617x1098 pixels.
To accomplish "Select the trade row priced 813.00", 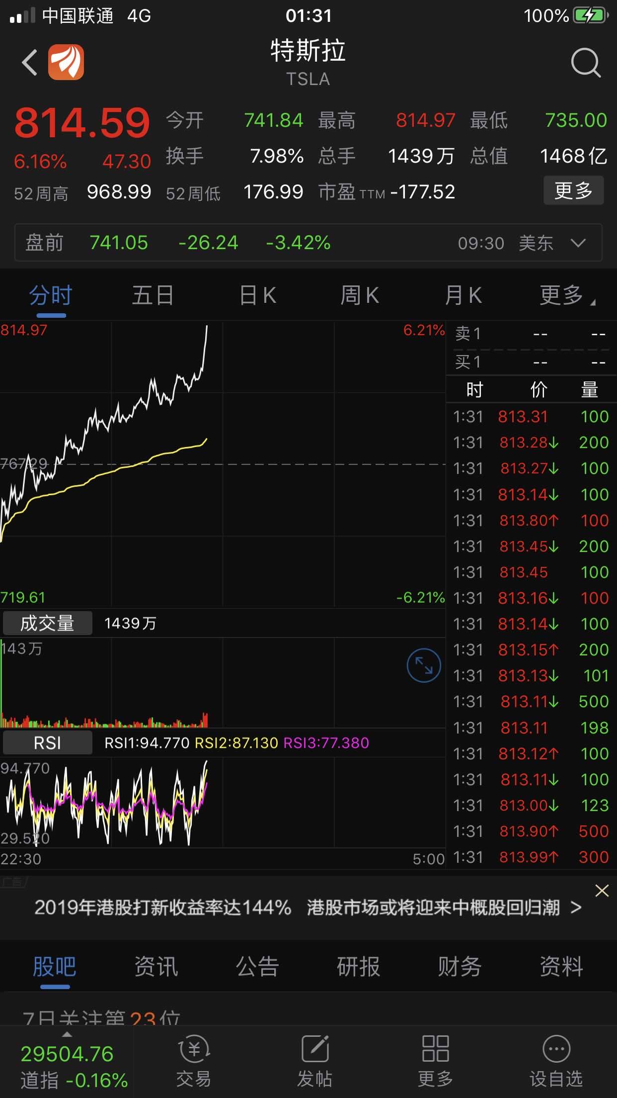I will click(x=531, y=806).
